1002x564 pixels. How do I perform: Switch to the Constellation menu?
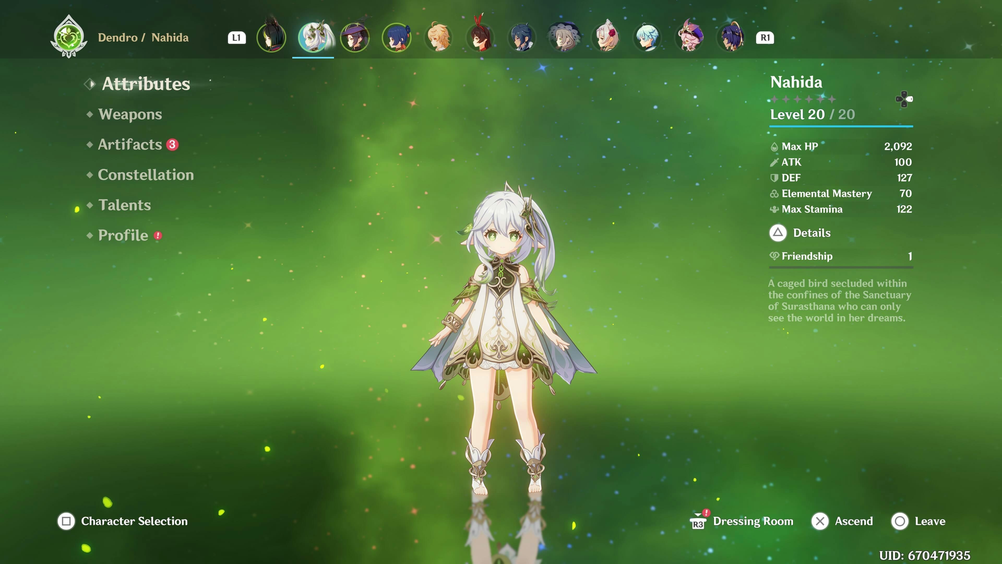(146, 175)
